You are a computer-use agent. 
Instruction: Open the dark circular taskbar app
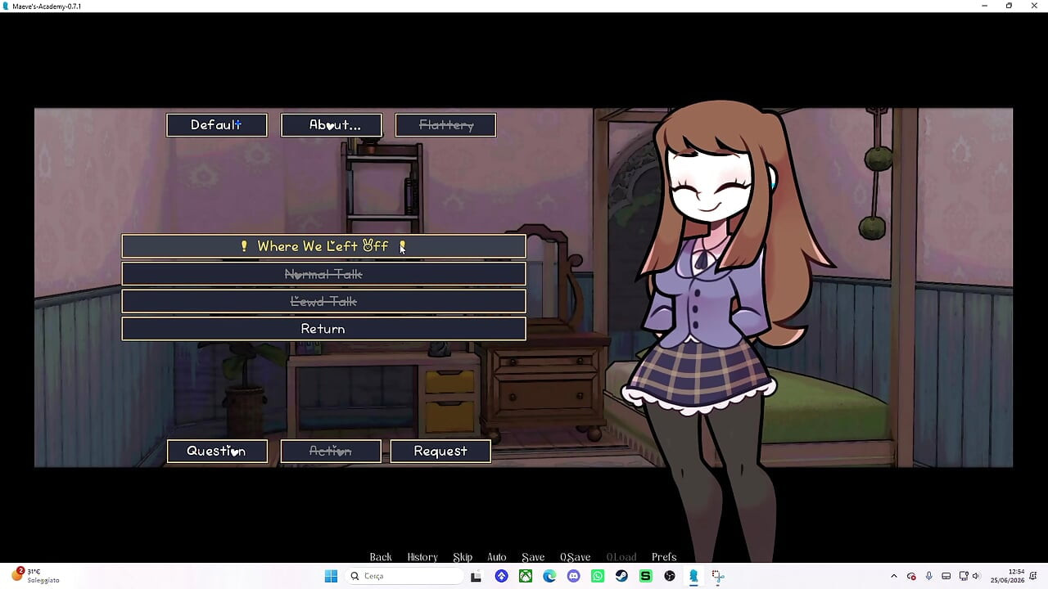tap(670, 576)
